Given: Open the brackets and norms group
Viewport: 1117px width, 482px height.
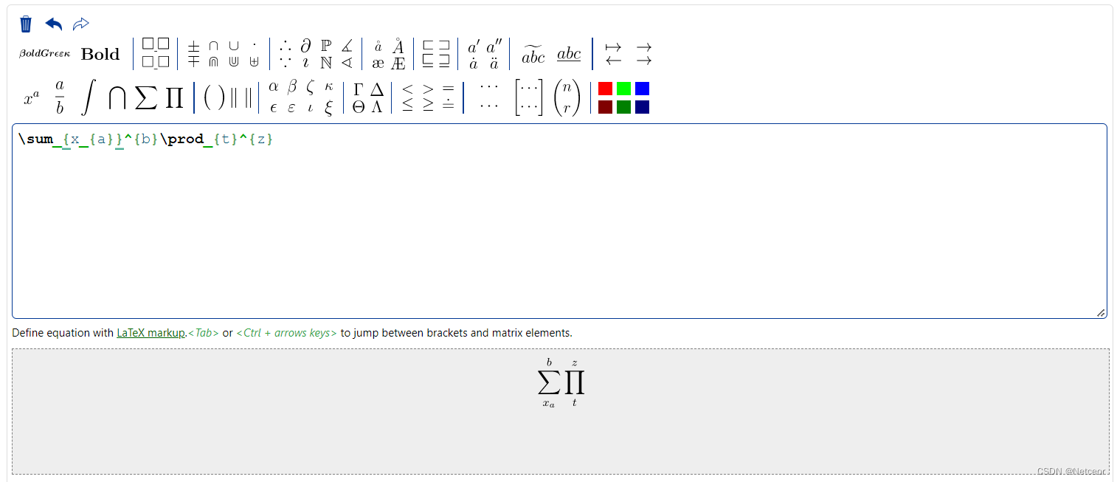Looking at the screenshot, I should pyautogui.click(x=228, y=97).
